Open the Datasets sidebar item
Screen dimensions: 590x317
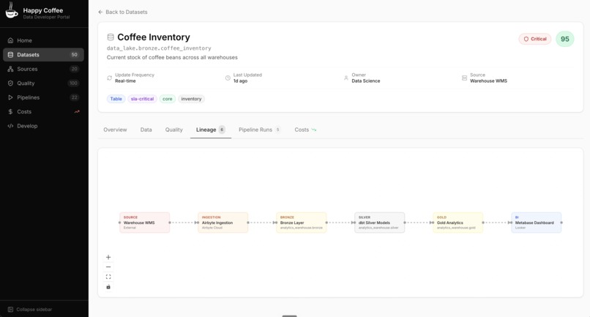(x=43, y=55)
